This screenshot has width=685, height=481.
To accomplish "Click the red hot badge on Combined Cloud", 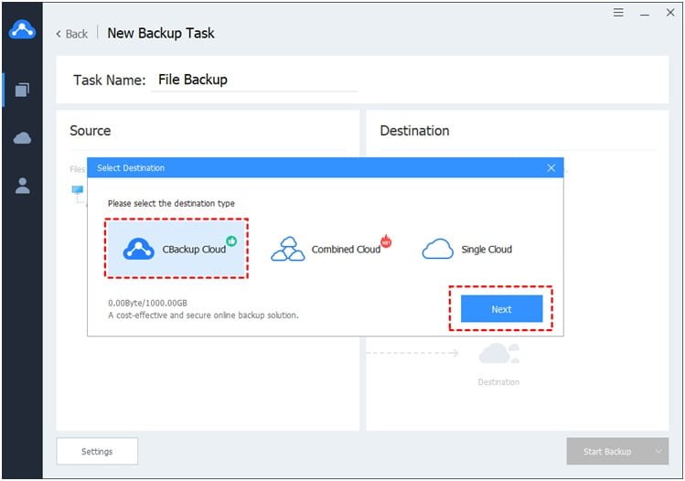I will click(x=386, y=240).
